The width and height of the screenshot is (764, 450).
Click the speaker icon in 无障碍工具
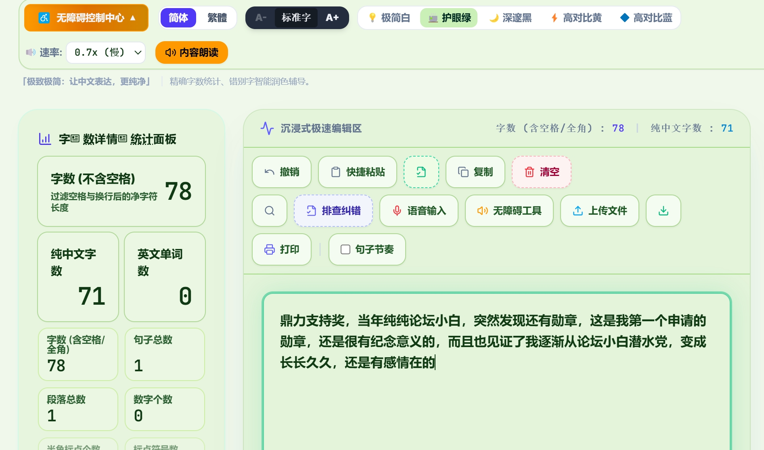[483, 211]
